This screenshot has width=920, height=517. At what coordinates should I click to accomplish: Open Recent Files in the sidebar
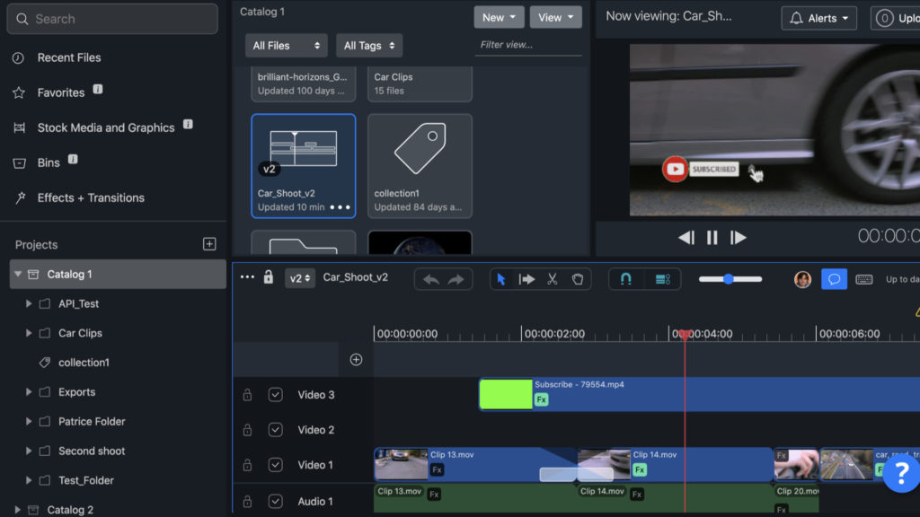[68, 57]
